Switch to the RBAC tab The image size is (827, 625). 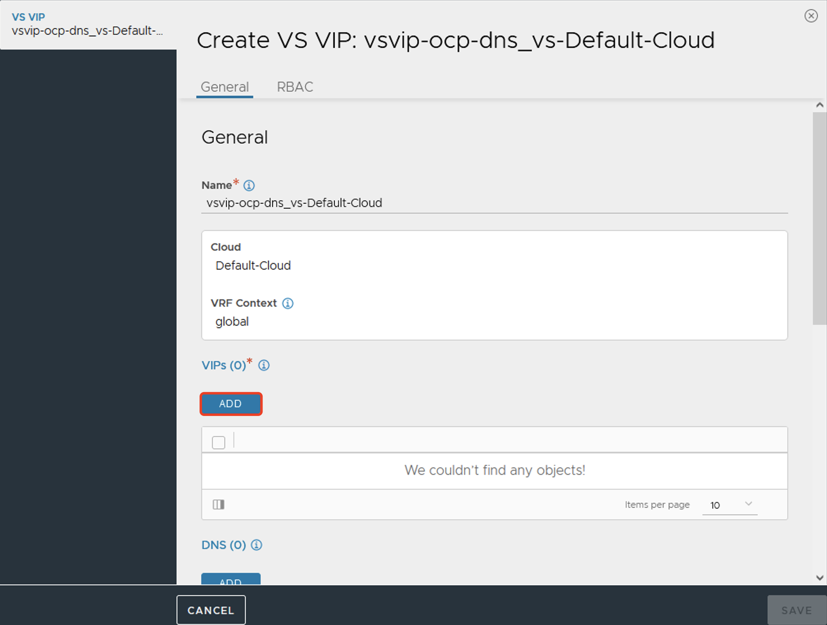[x=295, y=87]
